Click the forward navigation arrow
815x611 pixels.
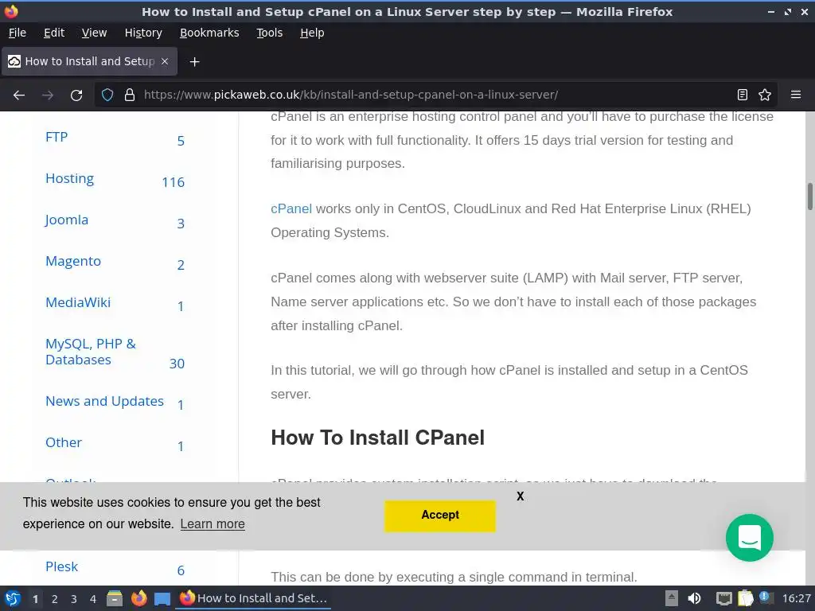coord(48,95)
